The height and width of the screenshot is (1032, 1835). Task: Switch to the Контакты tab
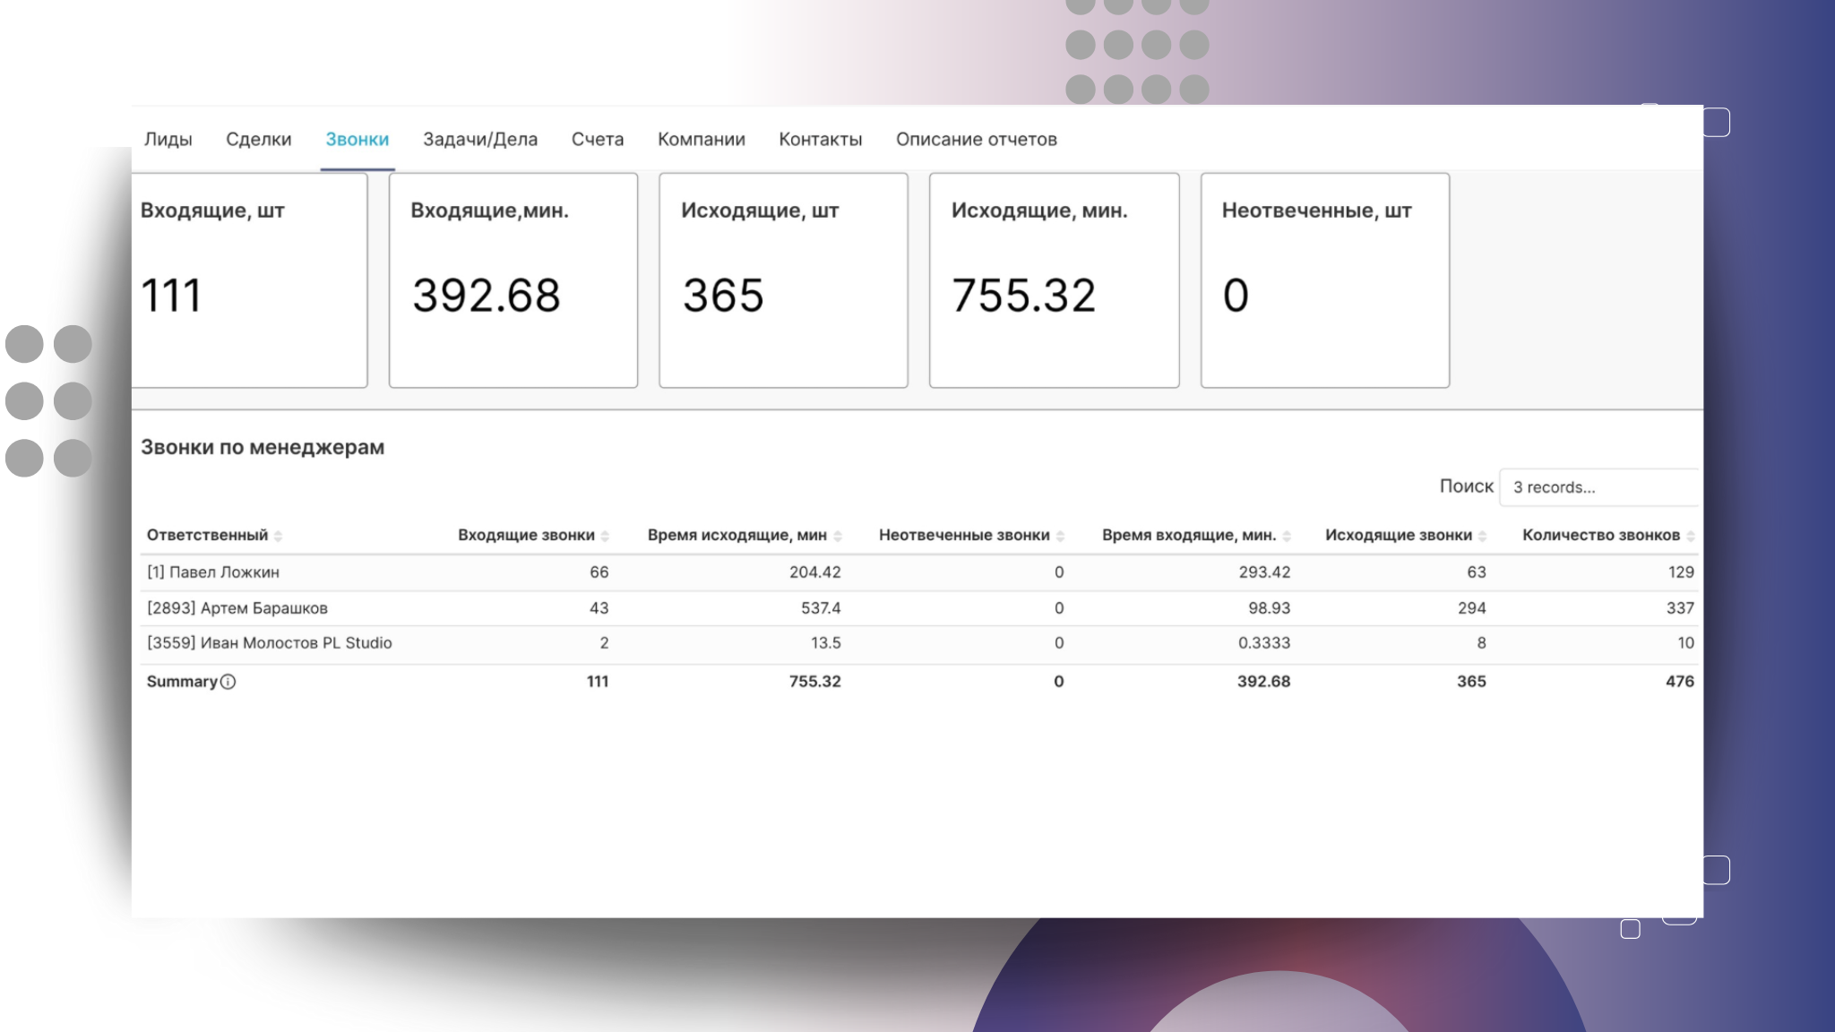pos(820,140)
